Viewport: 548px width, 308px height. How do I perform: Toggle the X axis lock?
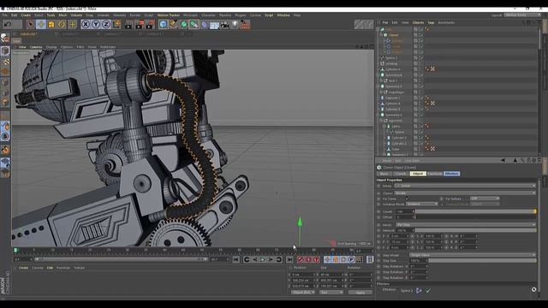point(86,24)
